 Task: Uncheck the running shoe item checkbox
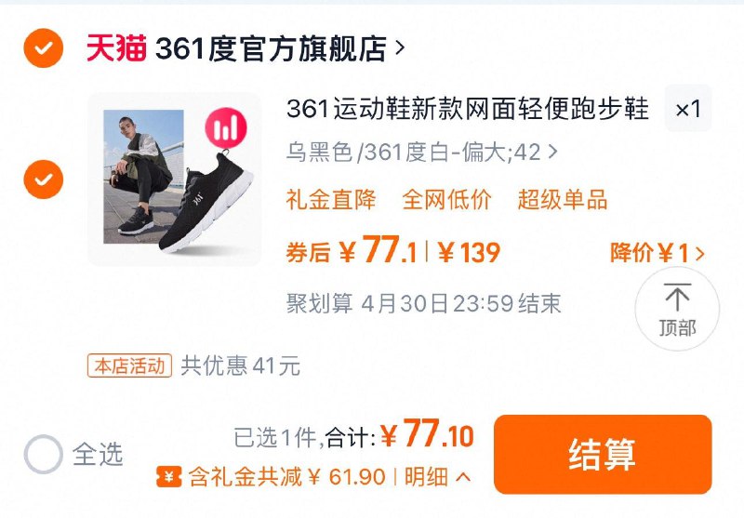click(43, 179)
